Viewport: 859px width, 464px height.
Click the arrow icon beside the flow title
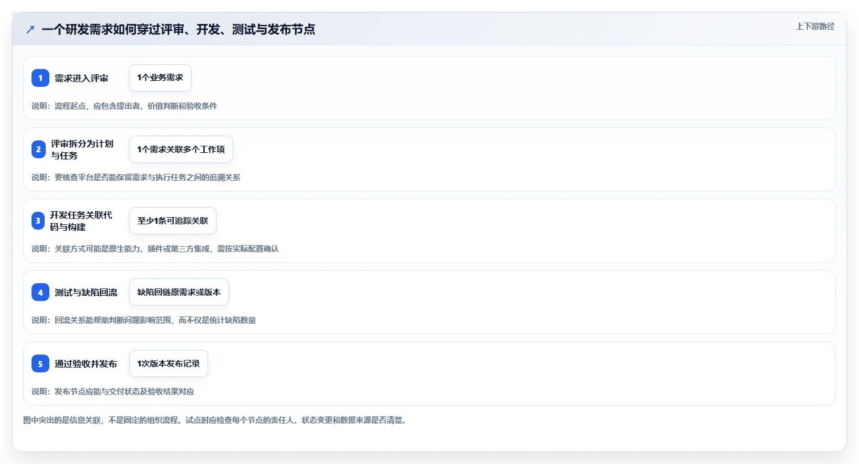tap(30, 29)
